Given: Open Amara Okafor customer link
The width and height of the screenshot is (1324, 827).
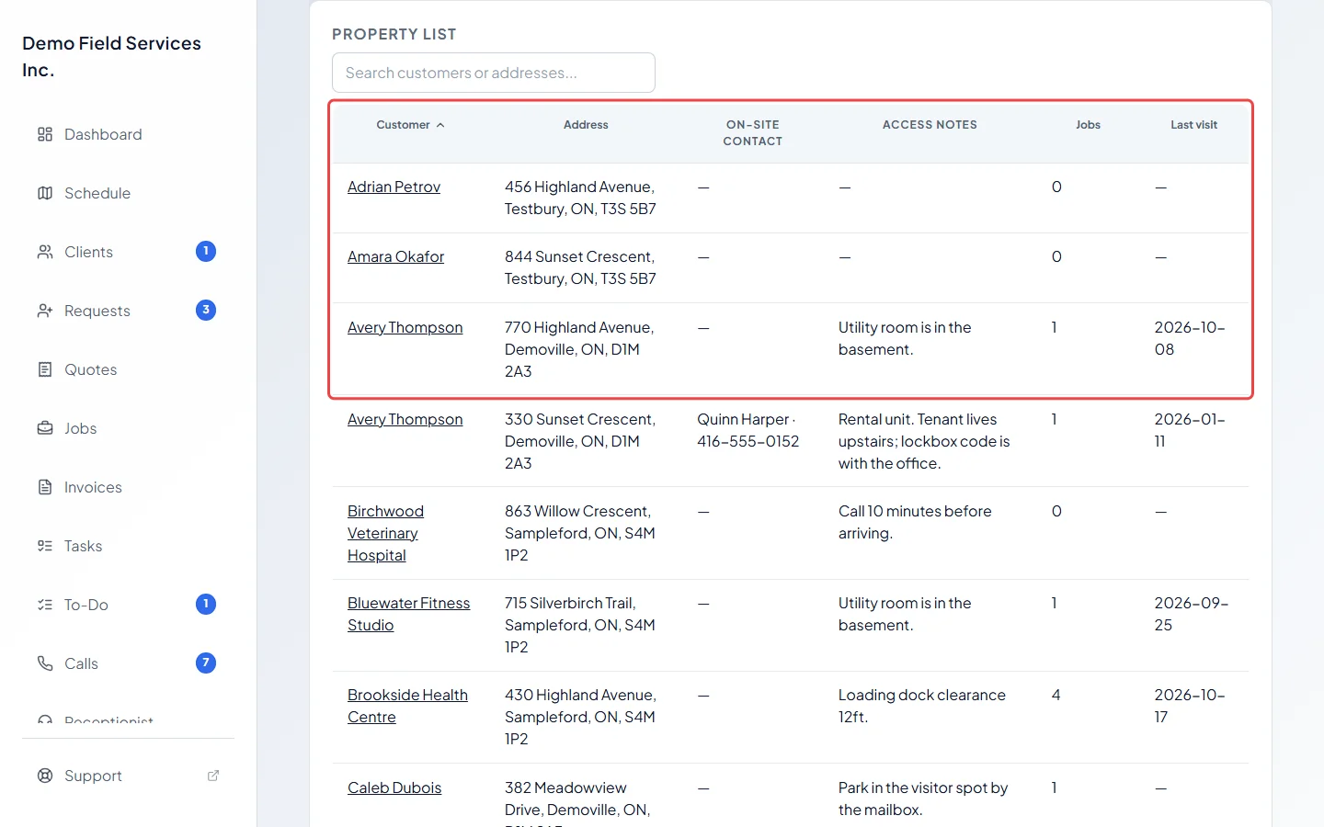Looking at the screenshot, I should point(395,256).
